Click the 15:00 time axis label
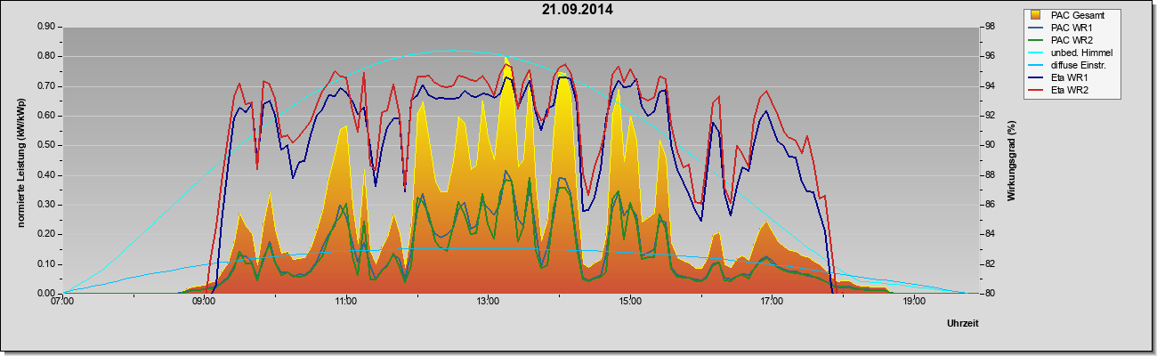1157x356 pixels. pos(630,302)
